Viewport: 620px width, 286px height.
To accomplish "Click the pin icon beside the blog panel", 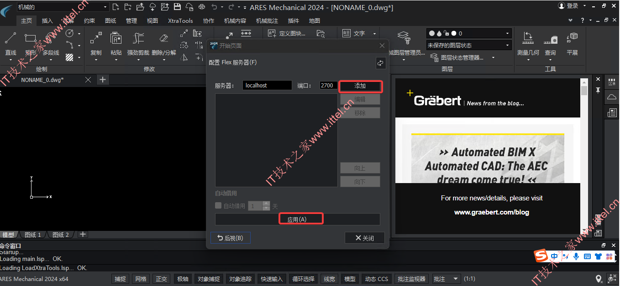I will (x=598, y=90).
